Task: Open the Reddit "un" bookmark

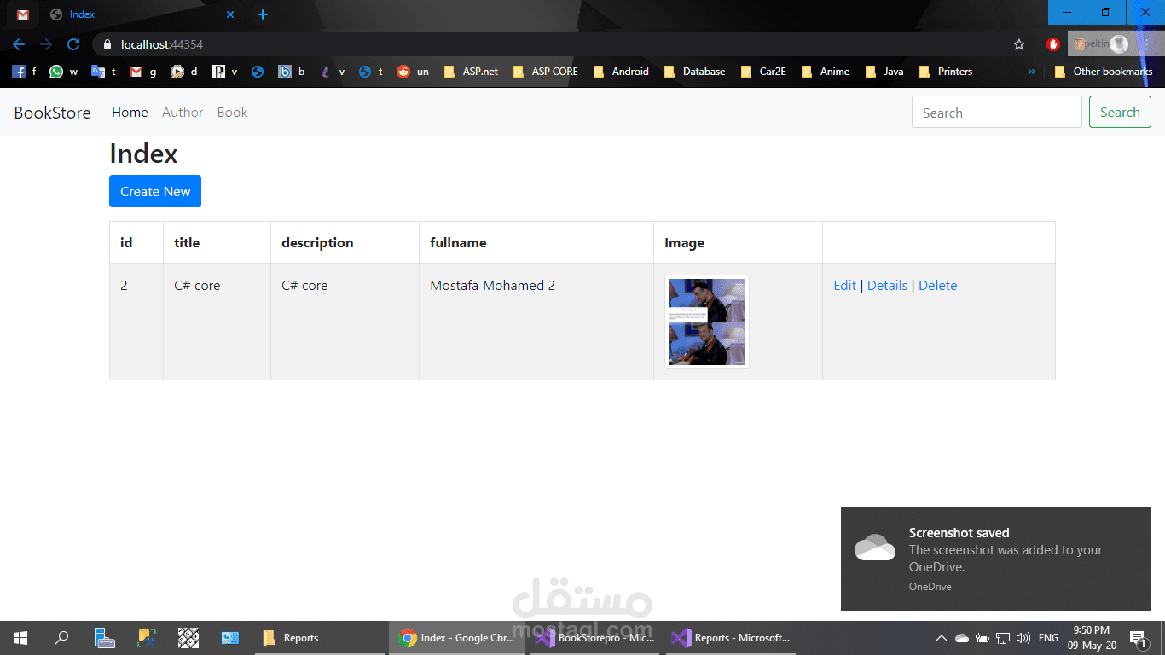Action: pos(410,72)
